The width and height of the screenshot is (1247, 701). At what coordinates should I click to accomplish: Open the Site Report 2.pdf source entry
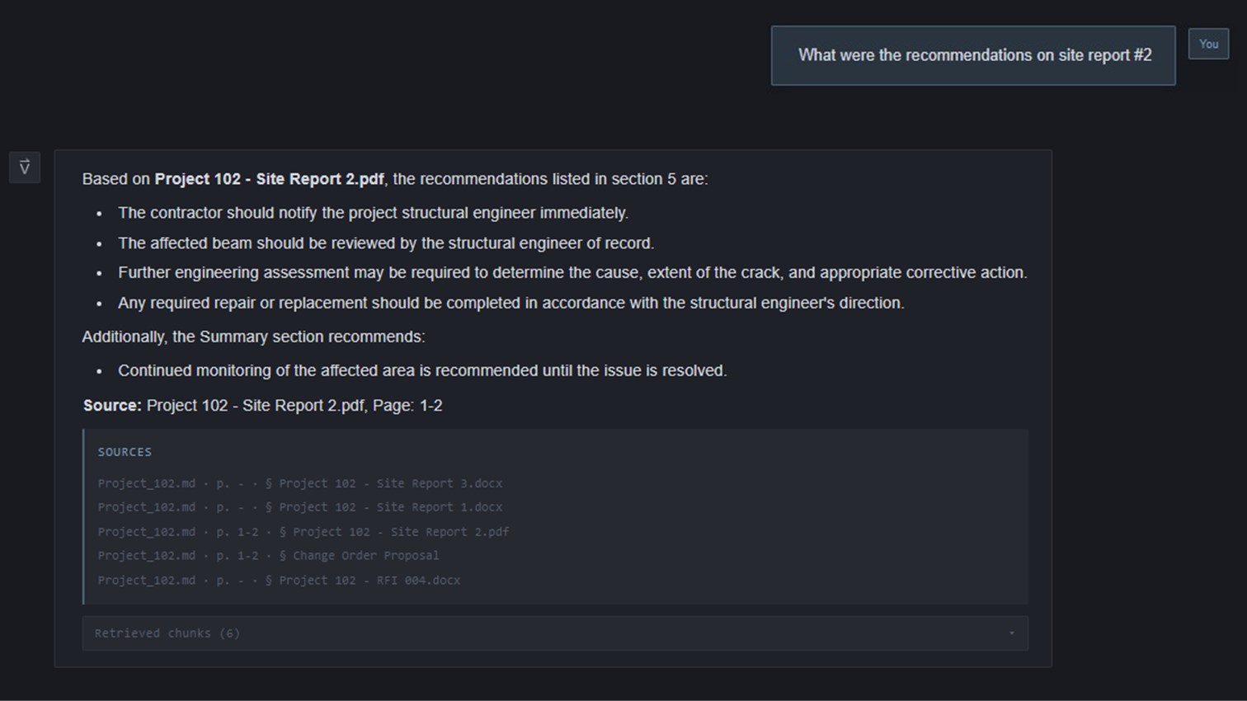pos(304,532)
